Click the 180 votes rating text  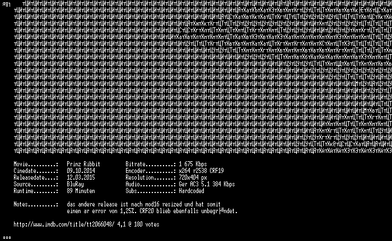[138, 224]
